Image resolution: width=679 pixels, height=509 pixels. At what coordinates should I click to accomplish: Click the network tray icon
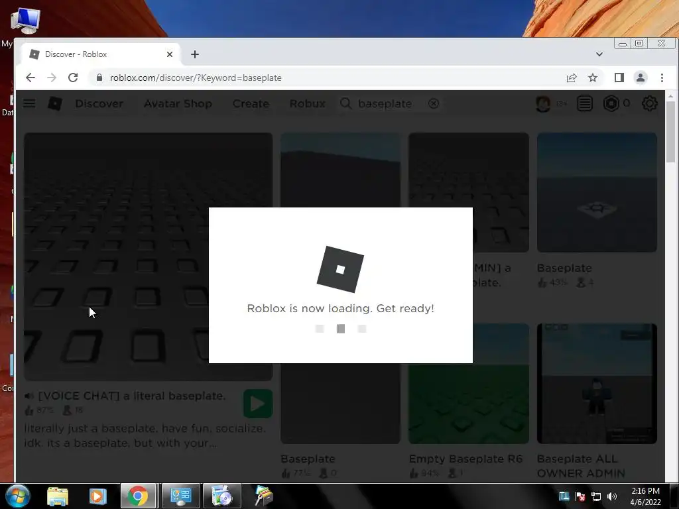596,496
